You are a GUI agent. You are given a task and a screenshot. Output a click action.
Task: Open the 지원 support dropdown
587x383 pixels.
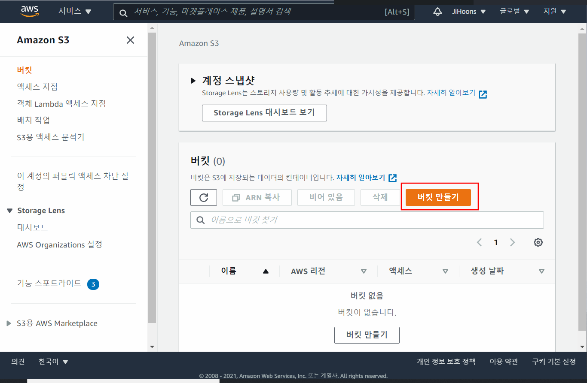(555, 12)
